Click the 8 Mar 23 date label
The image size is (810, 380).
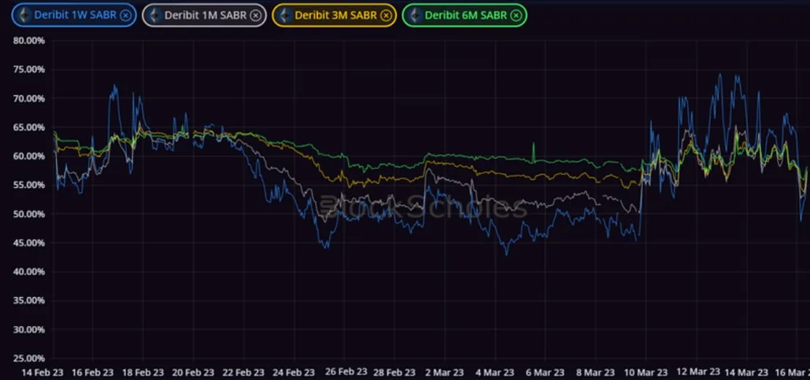click(x=596, y=372)
